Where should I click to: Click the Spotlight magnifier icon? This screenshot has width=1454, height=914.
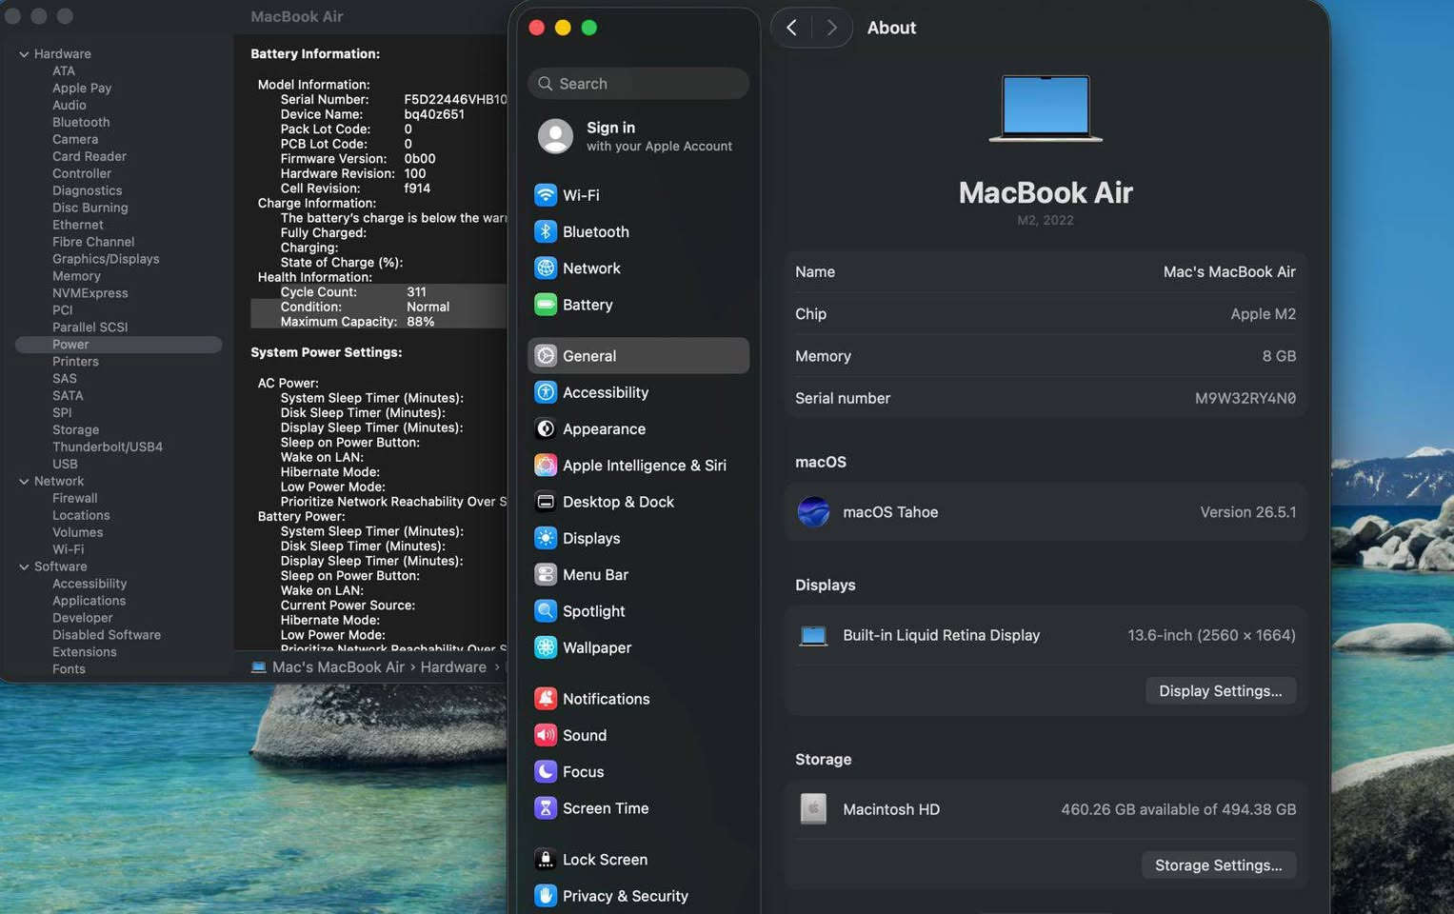546,611
